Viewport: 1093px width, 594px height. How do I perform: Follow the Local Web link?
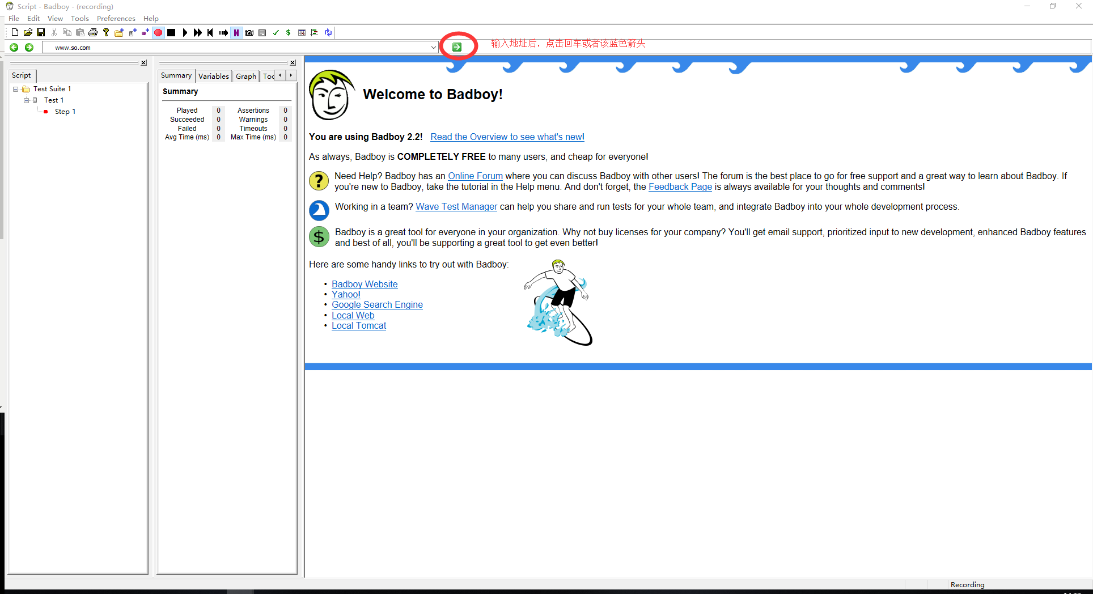[x=353, y=315]
